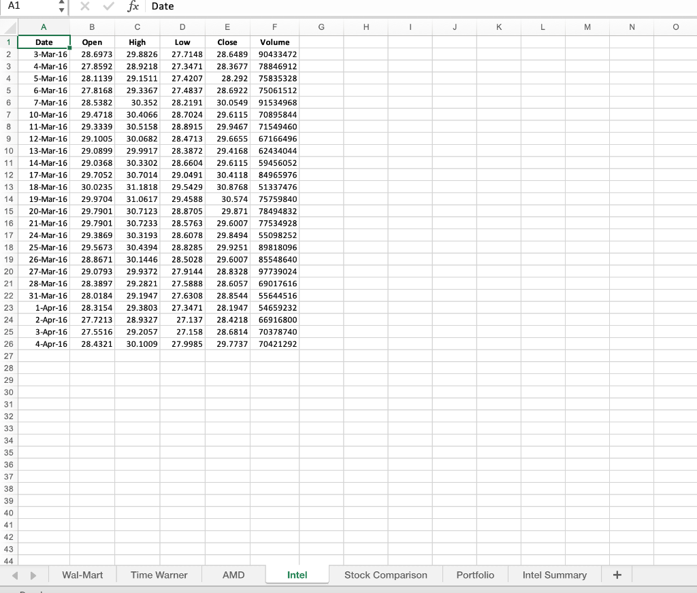This screenshot has height=593, width=697.
Task: Open the Portfolio worksheet tab
Action: [x=475, y=575]
